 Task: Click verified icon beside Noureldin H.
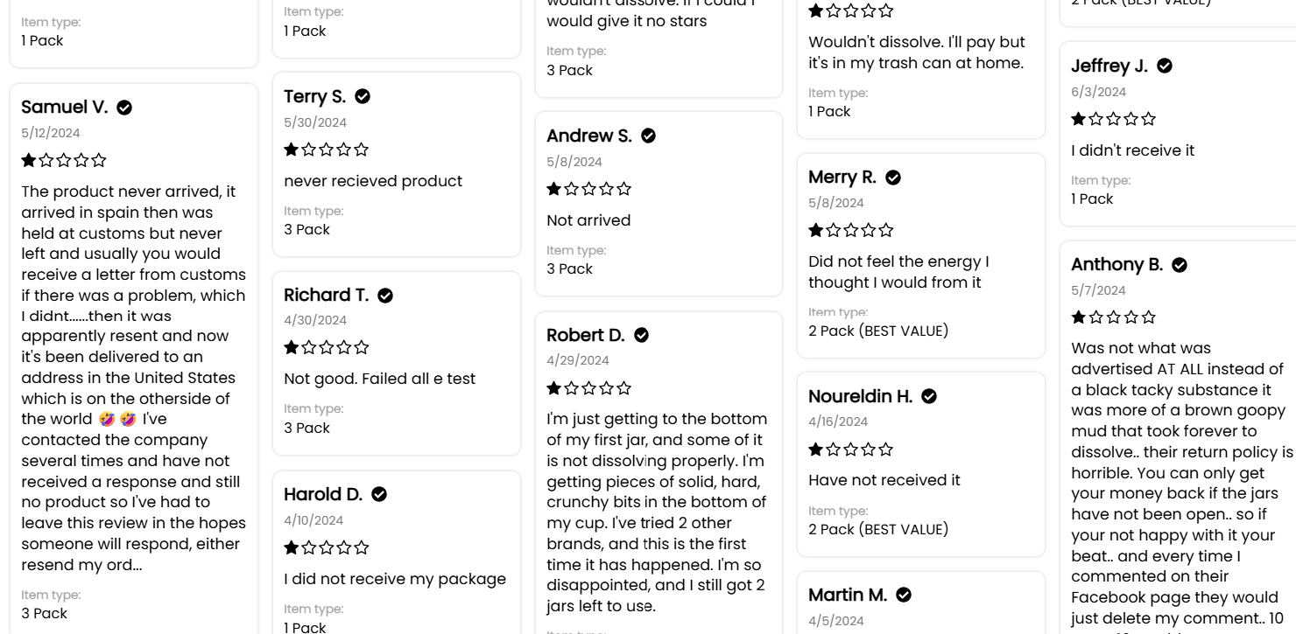(929, 396)
